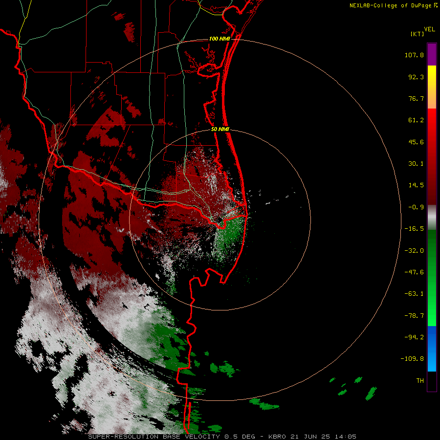Viewport: 440px width, 440px height.
Task: Select the 107.8 value on velocity scale
Action: (414, 55)
